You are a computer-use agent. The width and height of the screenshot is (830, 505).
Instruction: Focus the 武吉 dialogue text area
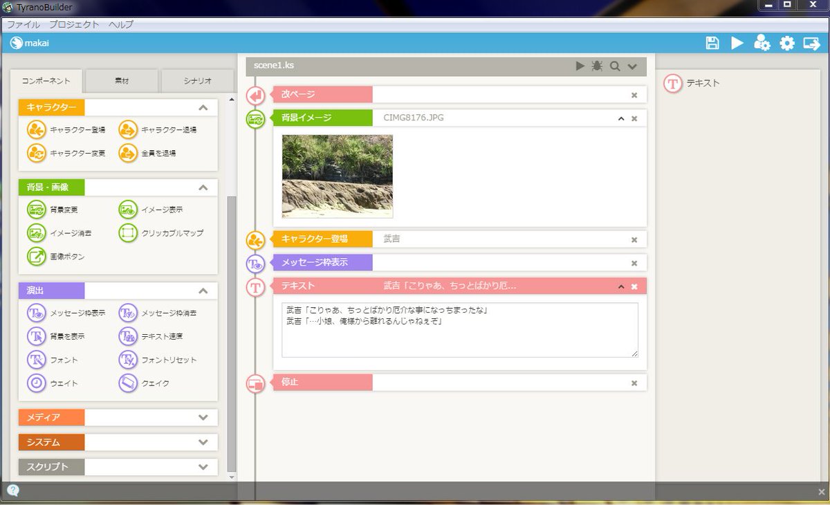point(460,330)
